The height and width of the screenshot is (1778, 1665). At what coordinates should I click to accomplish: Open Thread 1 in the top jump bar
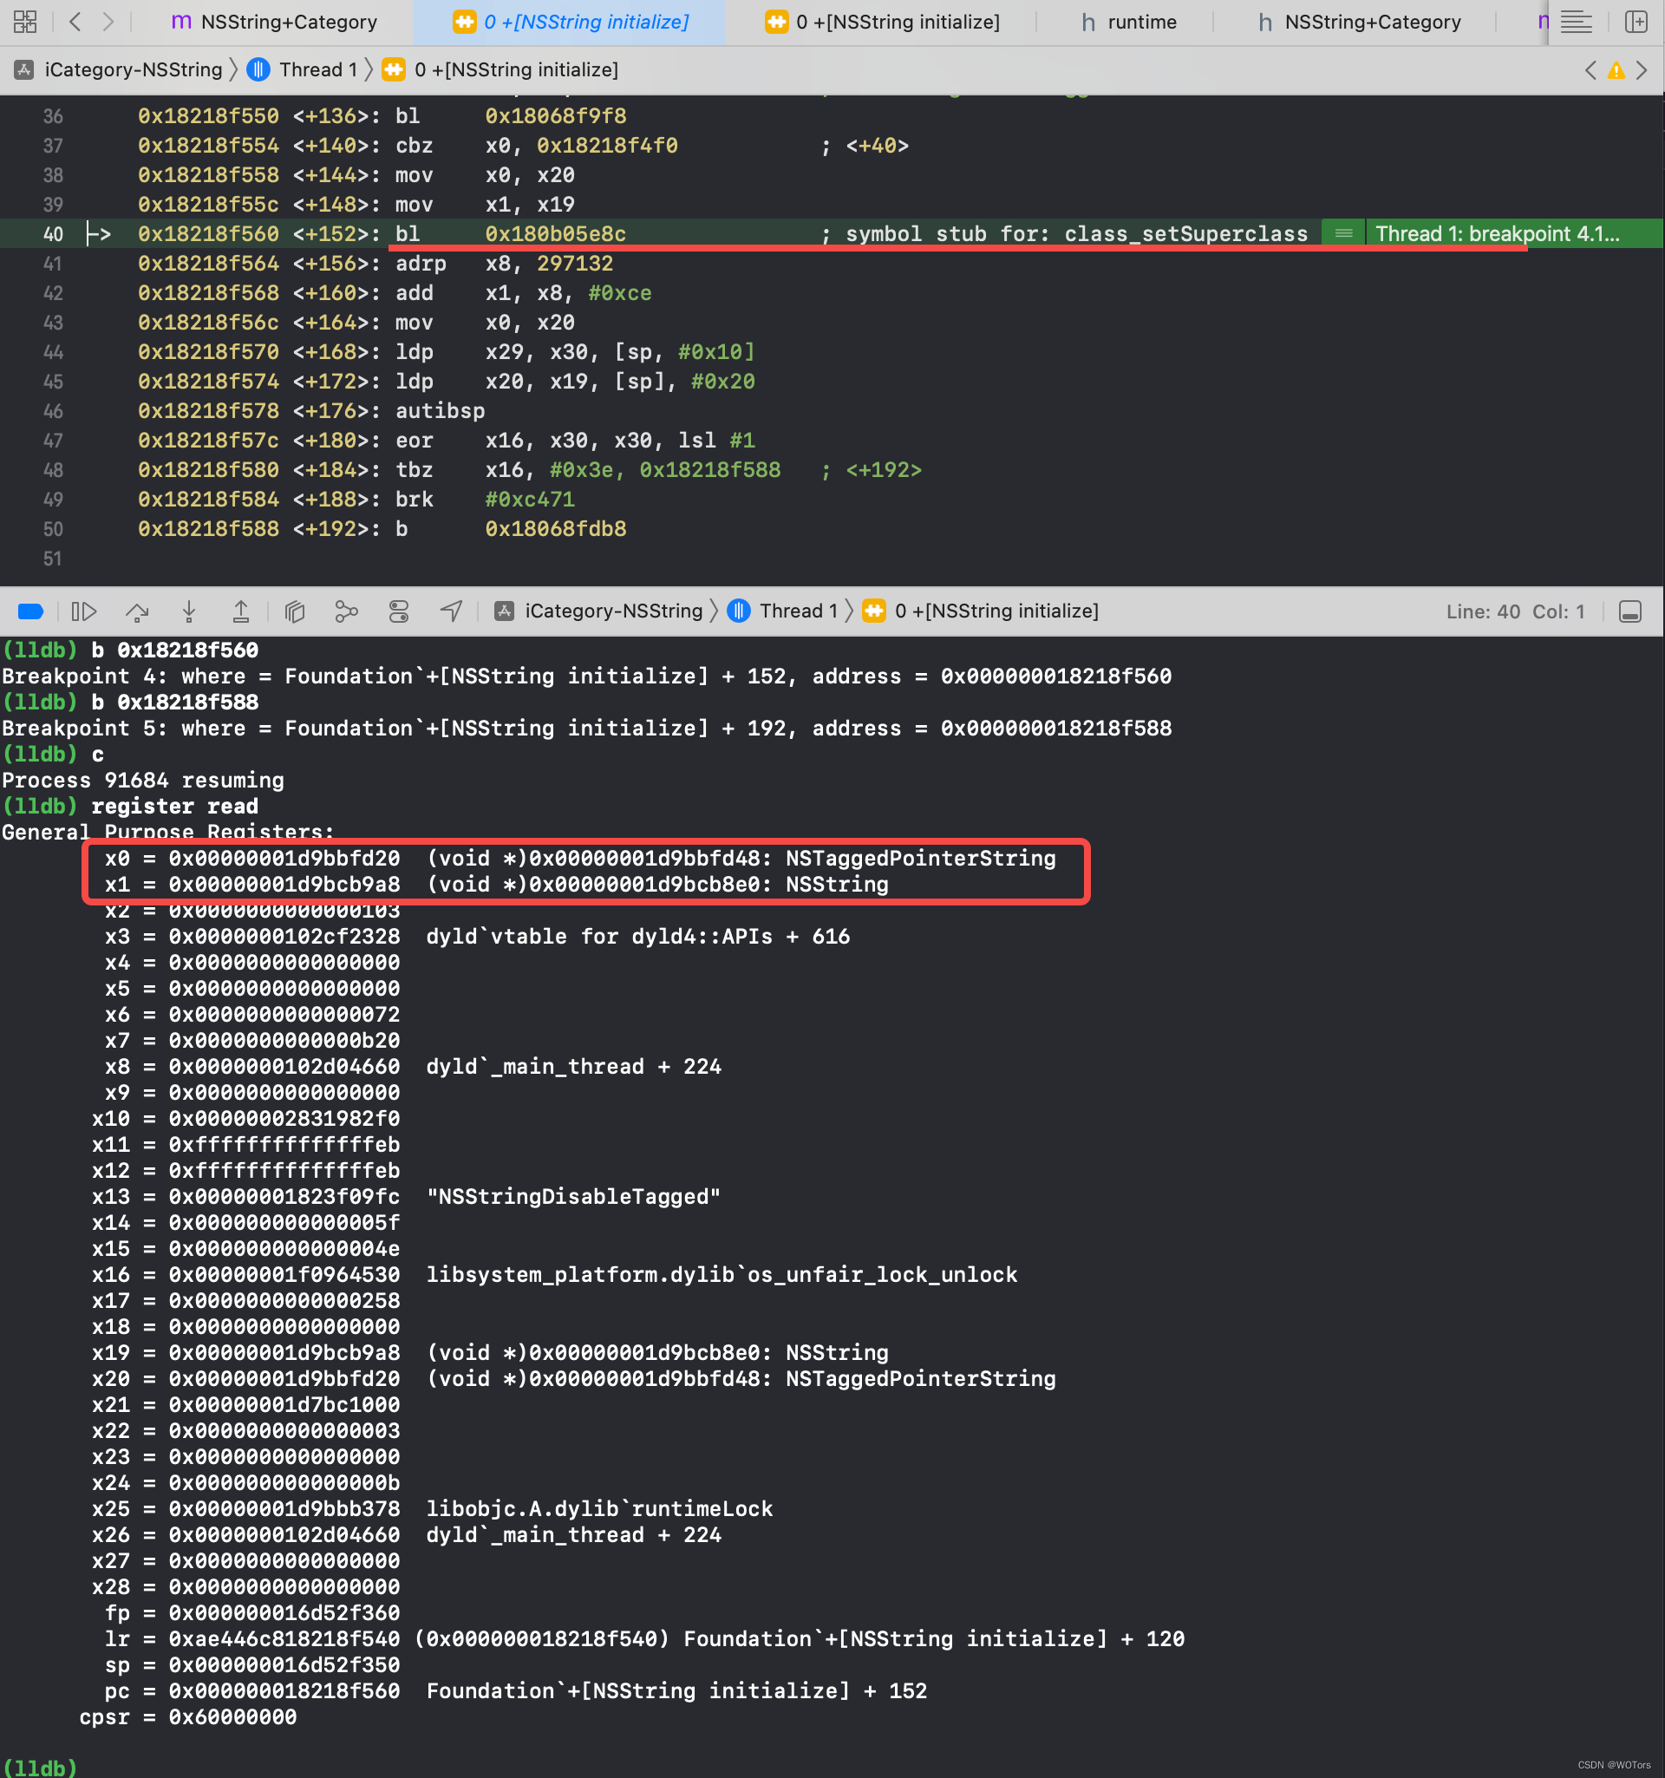(303, 69)
